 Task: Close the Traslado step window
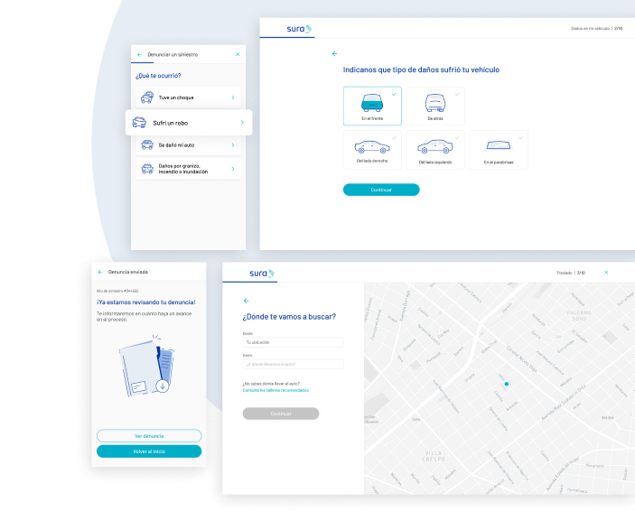pos(606,272)
